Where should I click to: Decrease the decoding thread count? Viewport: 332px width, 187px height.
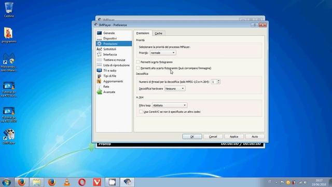[218, 83]
